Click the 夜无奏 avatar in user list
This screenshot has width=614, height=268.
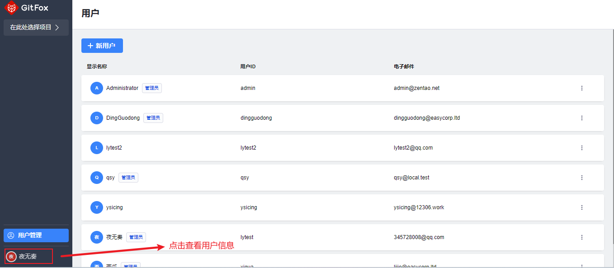[97, 237]
